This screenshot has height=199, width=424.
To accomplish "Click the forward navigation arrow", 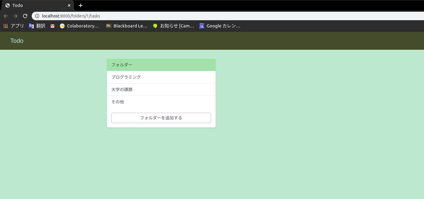I will 15,16.
